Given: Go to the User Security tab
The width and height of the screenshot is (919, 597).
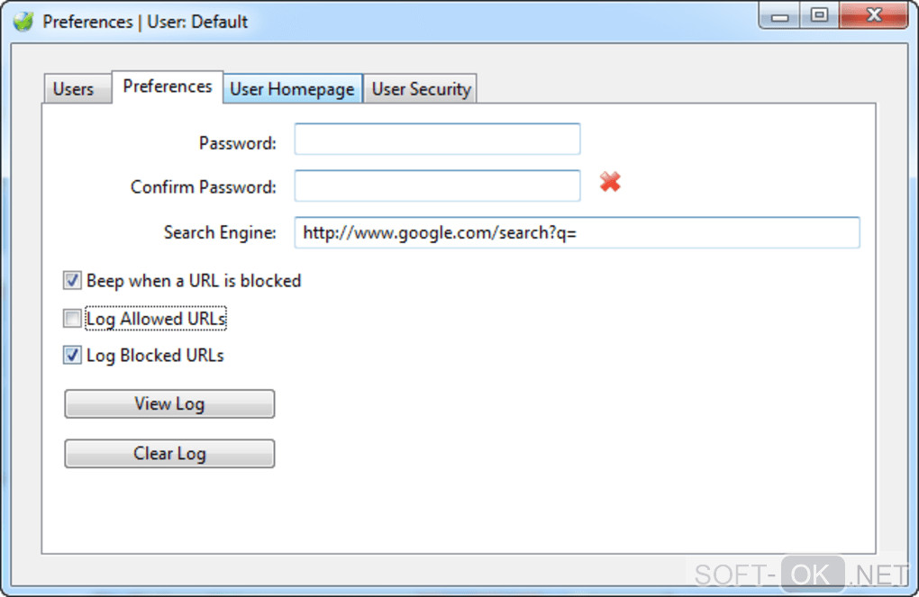Looking at the screenshot, I should coord(421,89).
